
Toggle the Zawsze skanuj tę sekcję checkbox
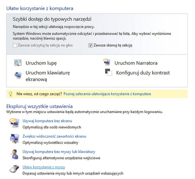click(91, 45)
